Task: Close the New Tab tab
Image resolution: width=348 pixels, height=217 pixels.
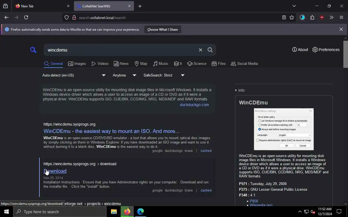Action: [x=68, y=6]
